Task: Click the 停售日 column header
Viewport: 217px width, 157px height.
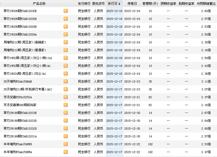Action: pos(132,4)
